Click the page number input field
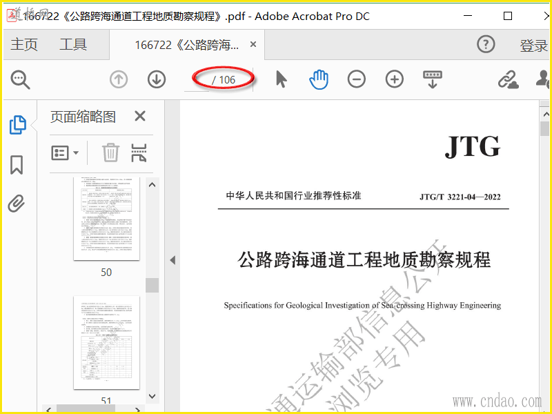552x414 pixels. coord(197,80)
